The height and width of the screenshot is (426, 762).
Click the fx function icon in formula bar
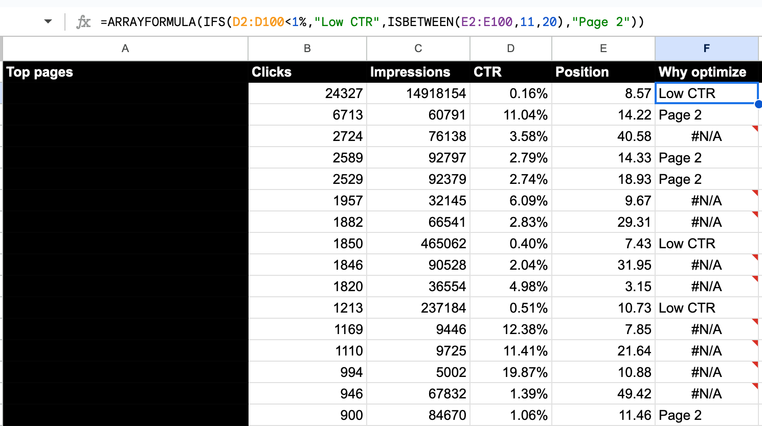(x=83, y=22)
